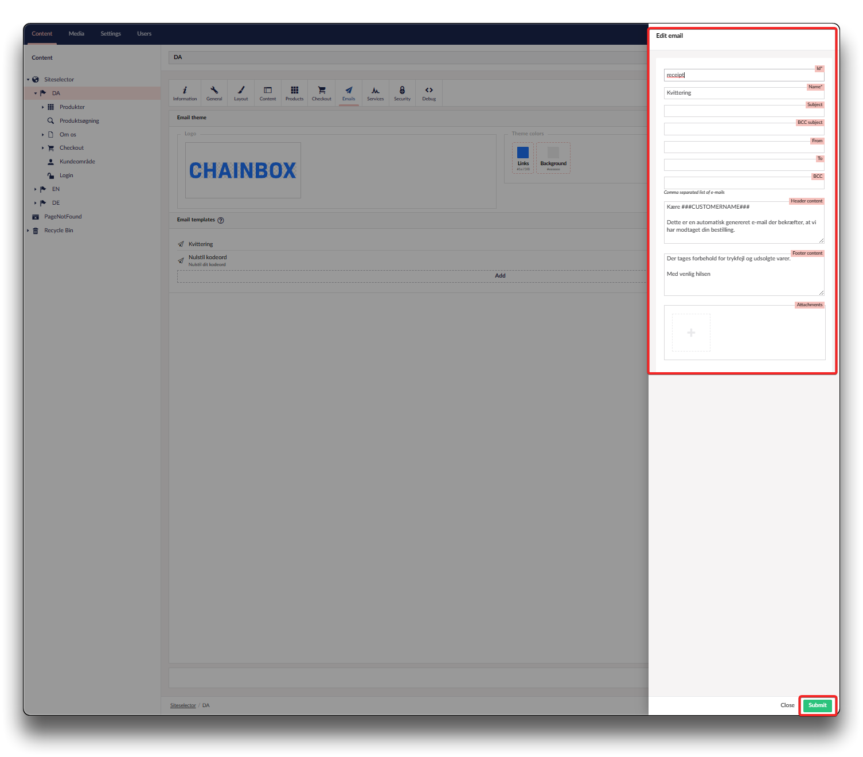Open the Users section
863x757 pixels.
[145, 34]
